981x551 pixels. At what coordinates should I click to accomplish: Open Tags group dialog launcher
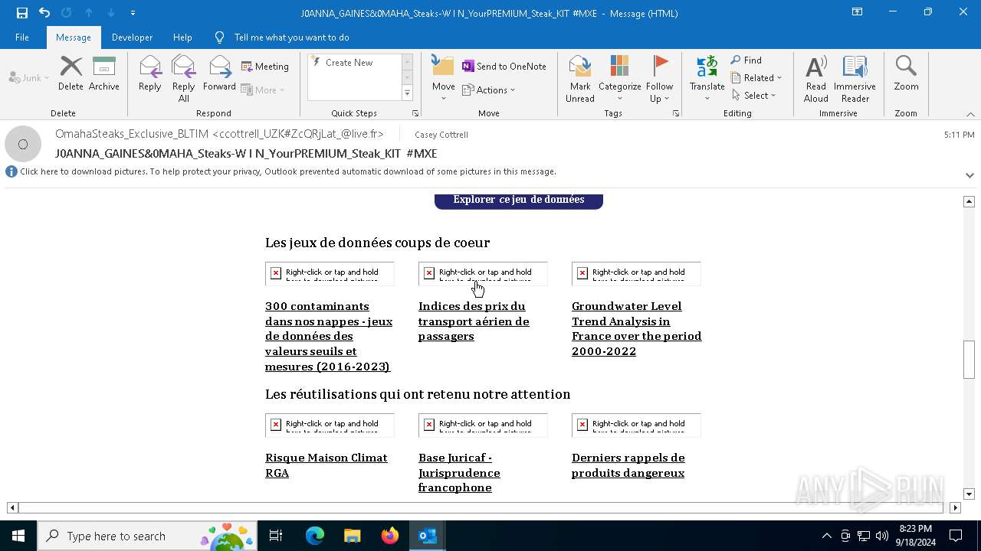tap(676, 113)
